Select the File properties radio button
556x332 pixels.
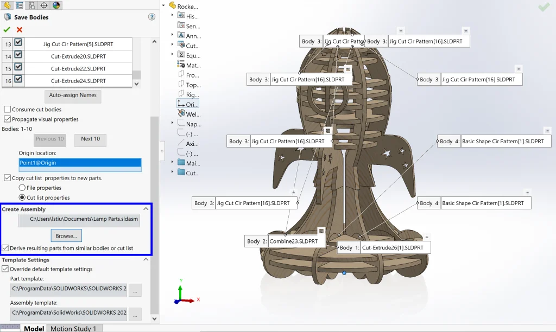pyautogui.click(x=22, y=188)
